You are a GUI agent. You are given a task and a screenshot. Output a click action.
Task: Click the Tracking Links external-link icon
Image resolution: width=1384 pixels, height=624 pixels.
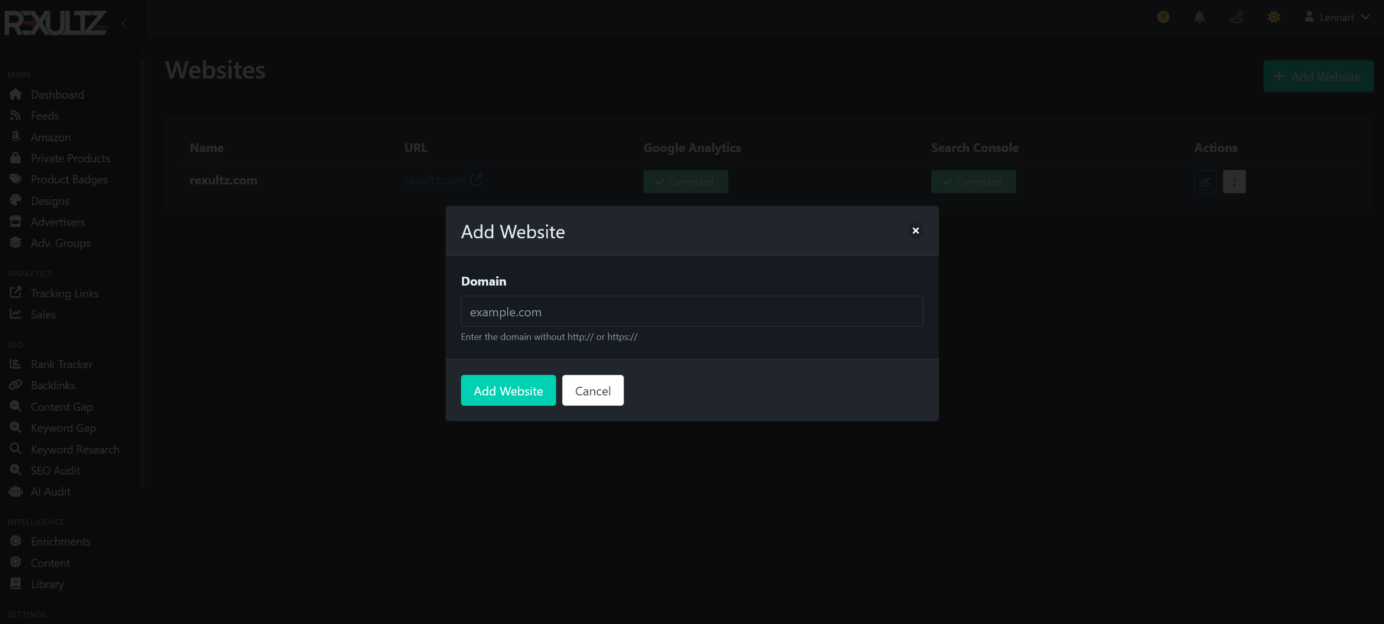pos(15,293)
